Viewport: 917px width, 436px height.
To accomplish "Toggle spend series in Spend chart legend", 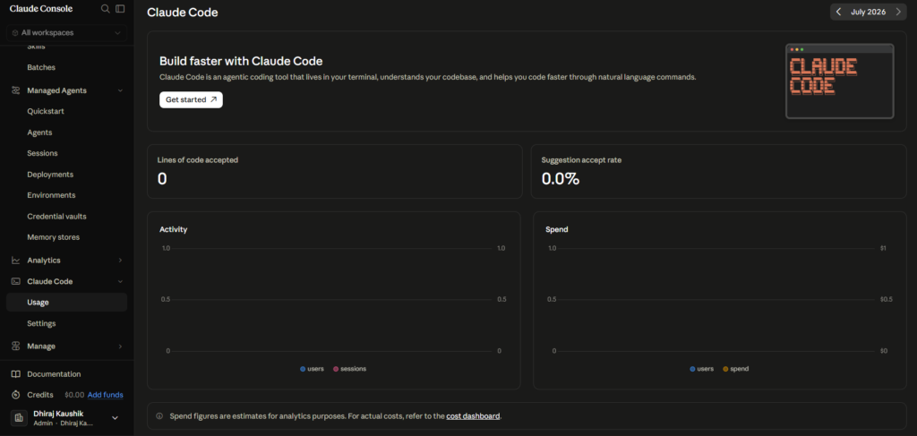I will point(736,369).
